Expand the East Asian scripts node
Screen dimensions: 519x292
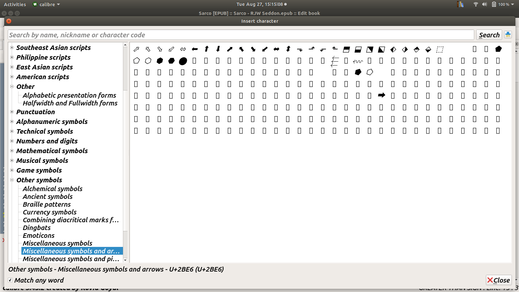(12, 67)
